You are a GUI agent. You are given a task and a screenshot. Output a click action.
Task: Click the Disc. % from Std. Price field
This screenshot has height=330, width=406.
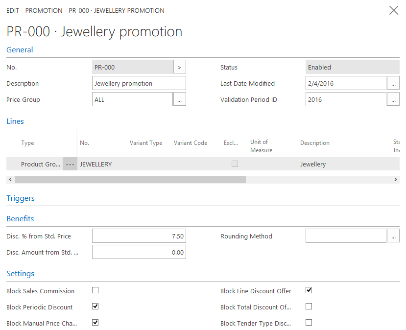(139, 236)
